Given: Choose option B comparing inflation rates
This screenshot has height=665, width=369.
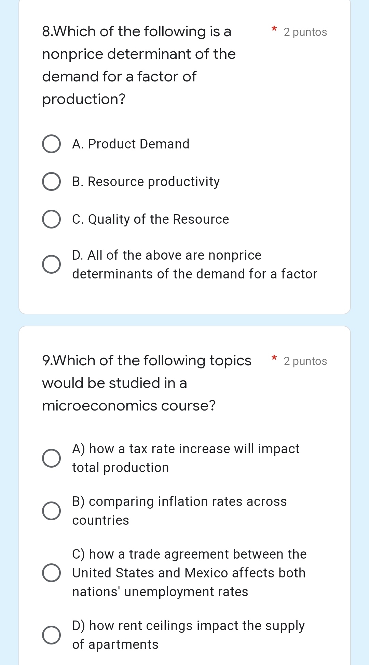Looking at the screenshot, I should pyautogui.click(x=51, y=511).
